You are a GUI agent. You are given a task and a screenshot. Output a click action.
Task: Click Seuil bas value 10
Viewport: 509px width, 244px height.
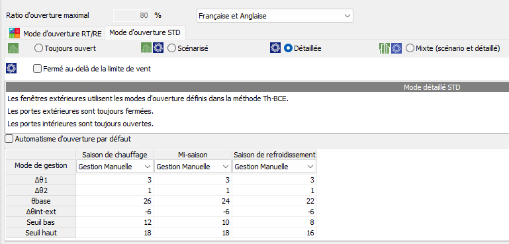pos(193,222)
